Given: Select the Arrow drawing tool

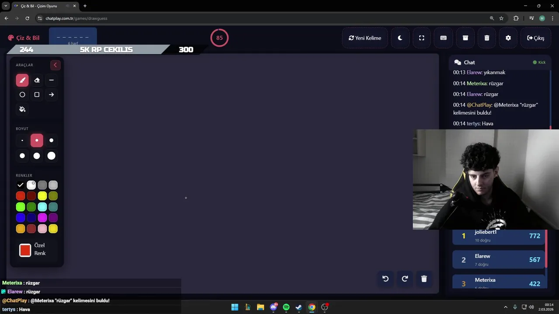Looking at the screenshot, I should tap(52, 95).
